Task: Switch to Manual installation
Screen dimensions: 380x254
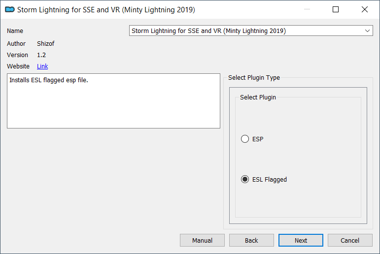Action: pos(202,240)
